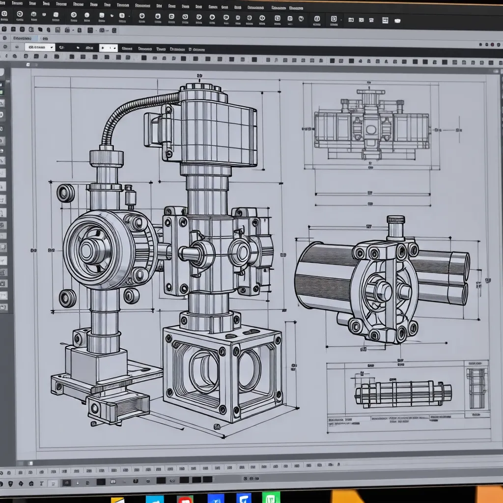Open the green app icon on the taskbar
This screenshot has width=503, height=503.
tap(271, 497)
